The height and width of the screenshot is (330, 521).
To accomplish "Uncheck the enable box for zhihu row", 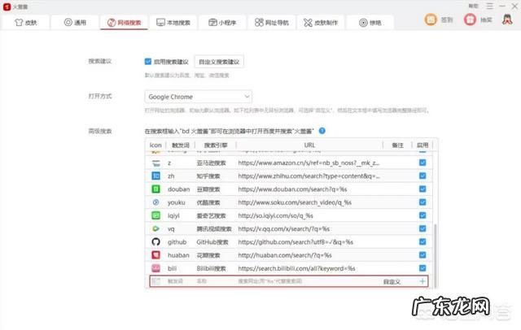I will (x=422, y=176).
